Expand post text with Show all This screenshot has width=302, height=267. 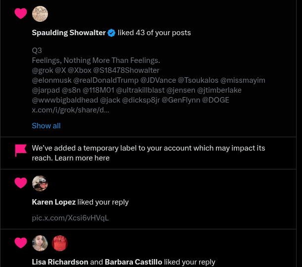pyautogui.click(x=46, y=126)
